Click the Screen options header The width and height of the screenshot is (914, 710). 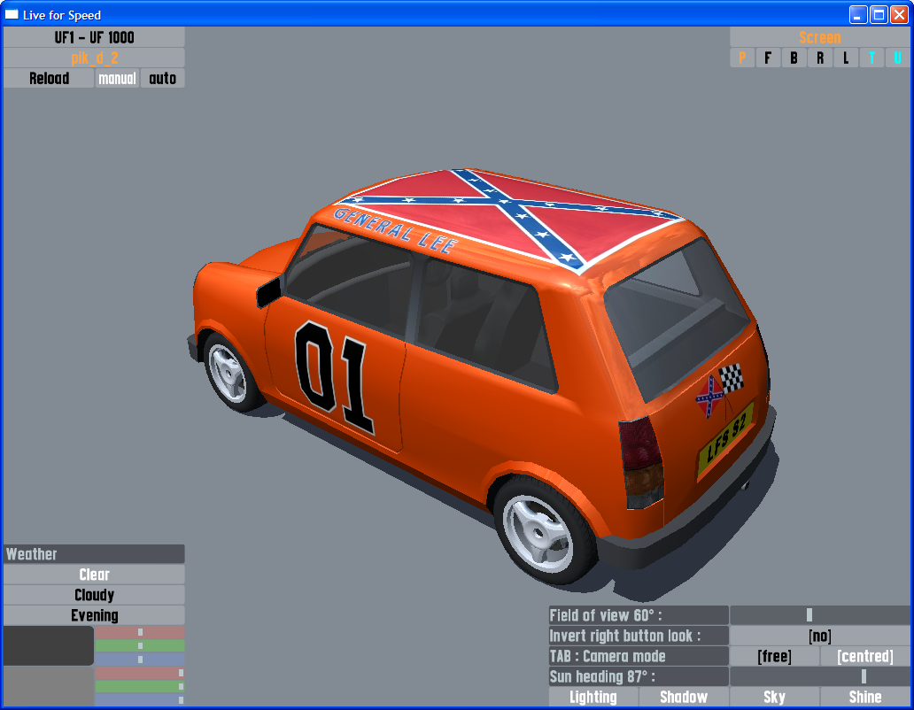[819, 37]
